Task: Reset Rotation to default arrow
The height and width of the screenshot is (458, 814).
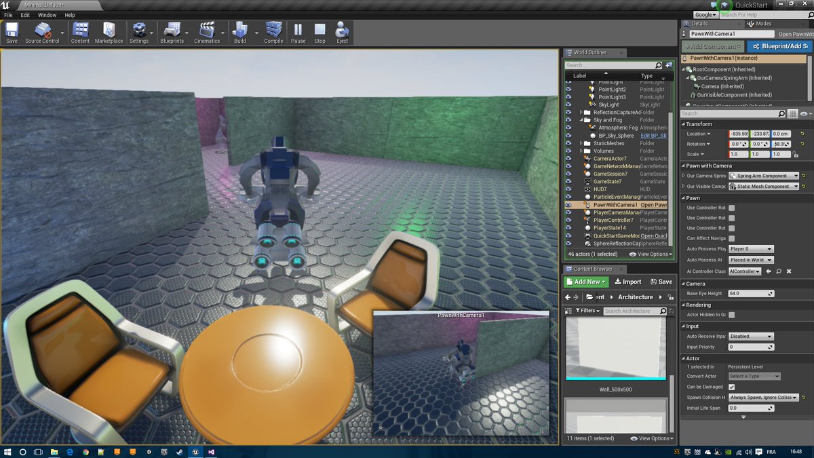Action: (801, 144)
